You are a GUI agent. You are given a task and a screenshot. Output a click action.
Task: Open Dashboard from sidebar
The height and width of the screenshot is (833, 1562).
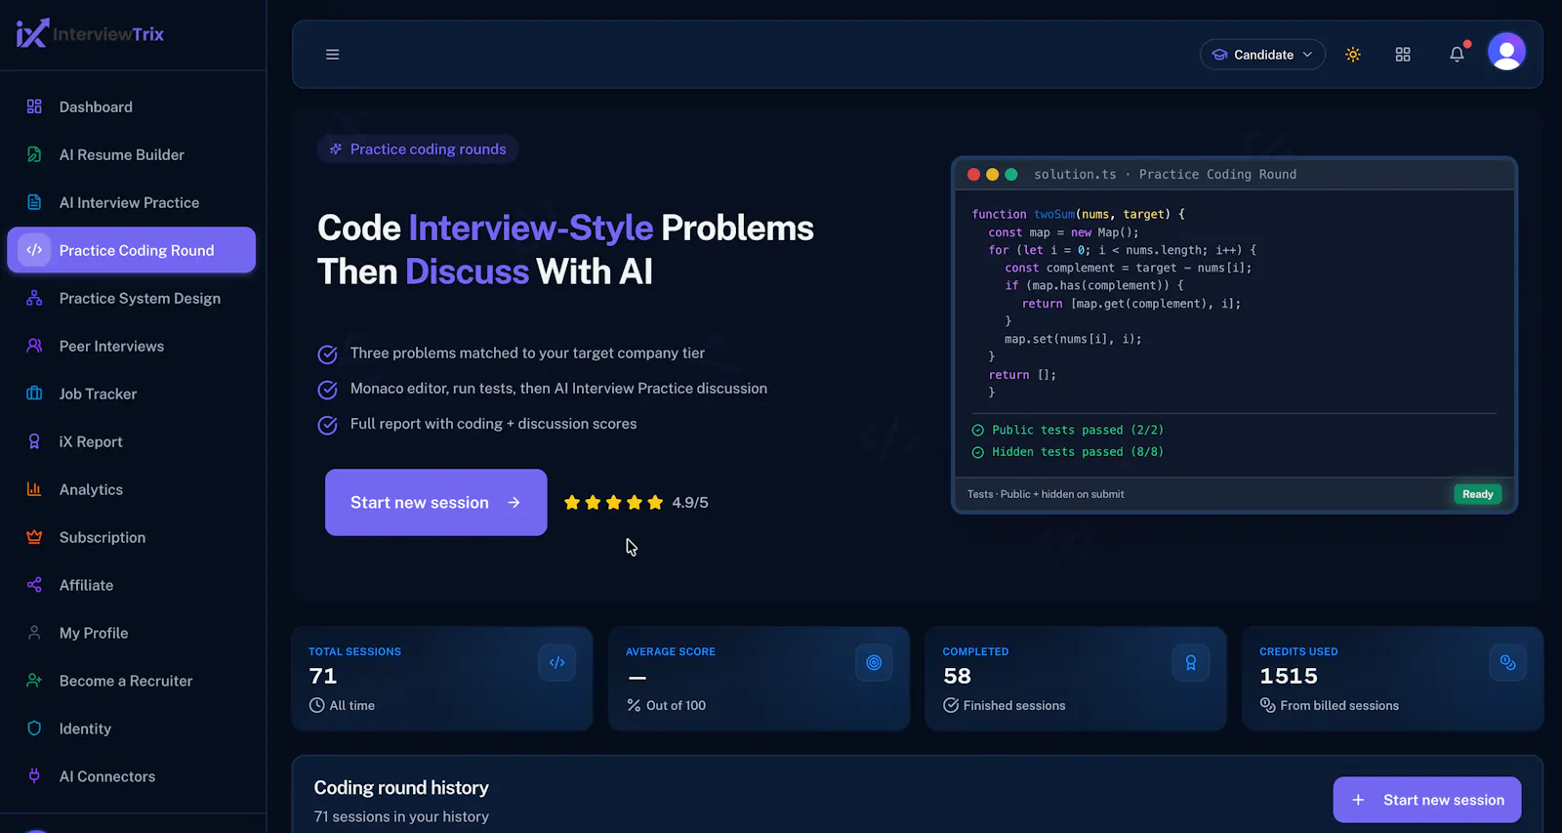pyautogui.click(x=131, y=106)
